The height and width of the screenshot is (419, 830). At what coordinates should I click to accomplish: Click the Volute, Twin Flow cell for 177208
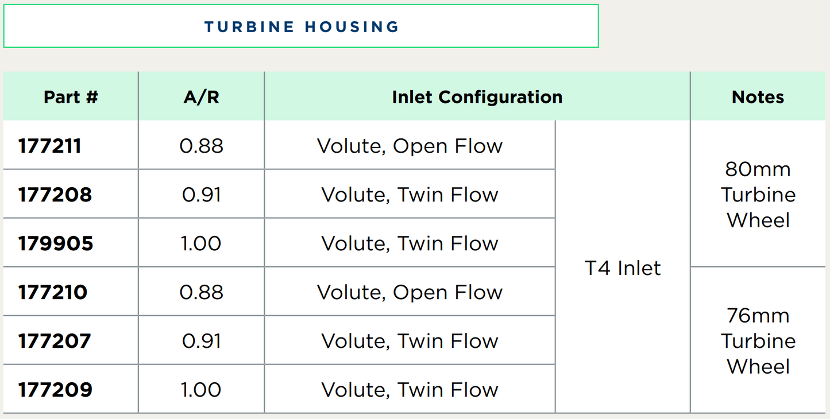tap(410, 195)
